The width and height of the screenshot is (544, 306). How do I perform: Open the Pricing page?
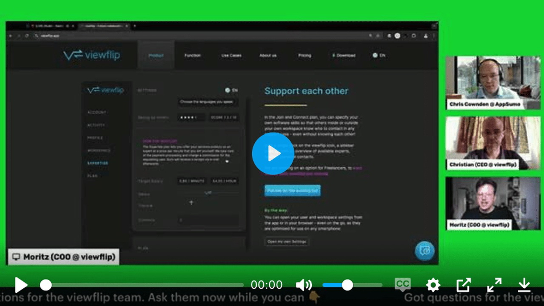click(305, 55)
